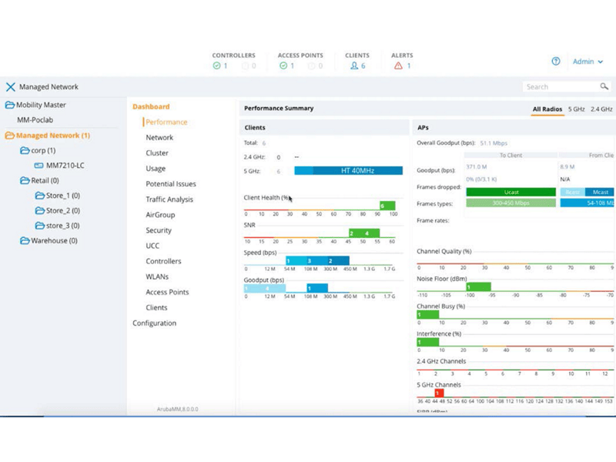The width and height of the screenshot is (616, 462).
Task: Open the Traffic Analysis page
Action: tap(171, 199)
